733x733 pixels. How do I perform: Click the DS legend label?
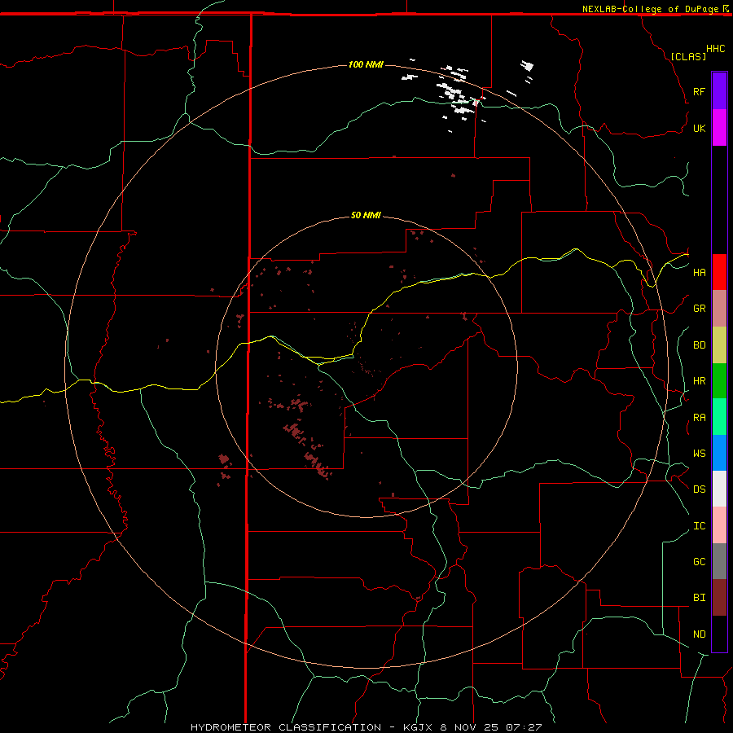[699, 489]
